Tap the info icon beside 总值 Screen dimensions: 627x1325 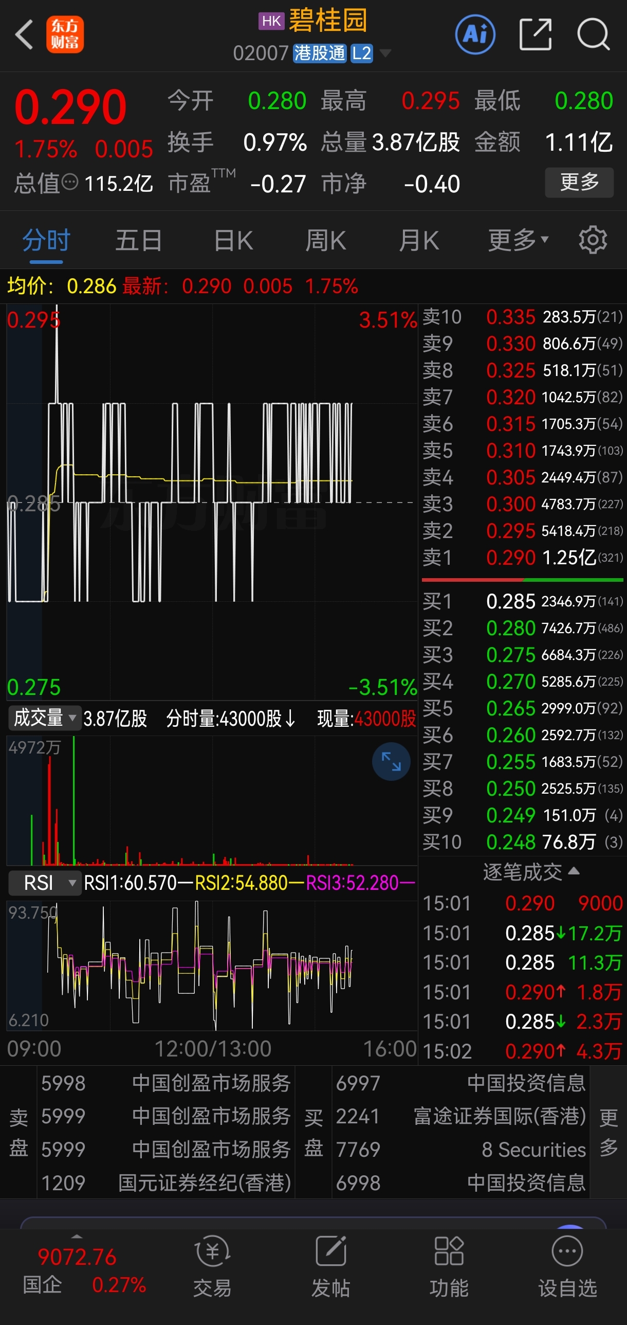point(70,182)
